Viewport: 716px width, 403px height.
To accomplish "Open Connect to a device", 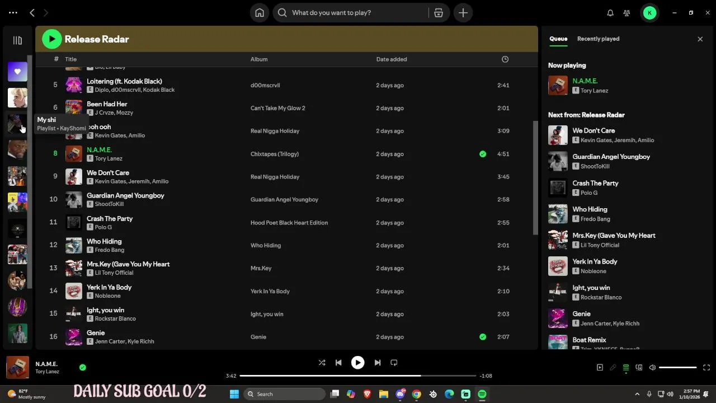I will pyautogui.click(x=639, y=367).
